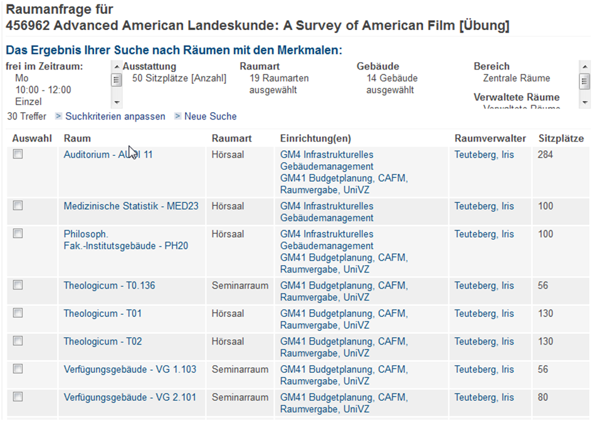
Task: Select checkbox for Medizinische Statistik - MED23
Action: 18,205
